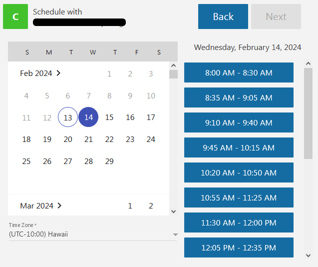This screenshot has height=267, width=318.
Task: Pick February 29 on the calendar
Action: point(109,161)
